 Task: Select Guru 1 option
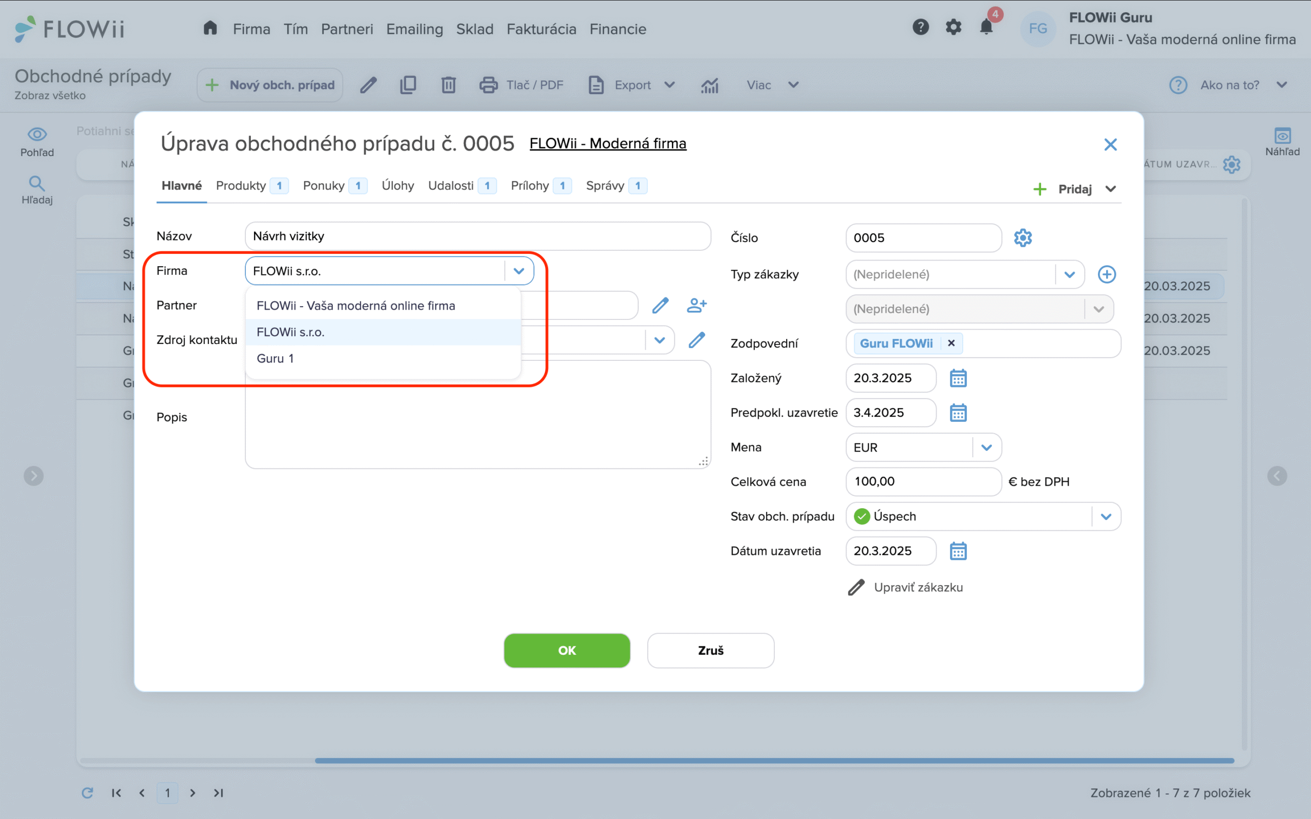pos(383,358)
